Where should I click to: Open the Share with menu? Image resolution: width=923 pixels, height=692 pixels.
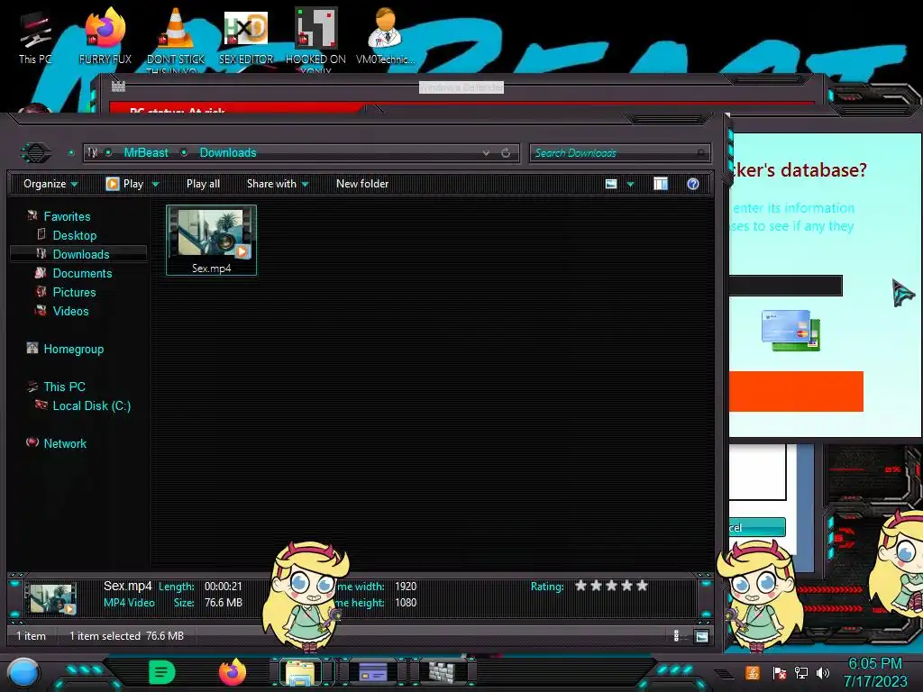pyautogui.click(x=278, y=184)
